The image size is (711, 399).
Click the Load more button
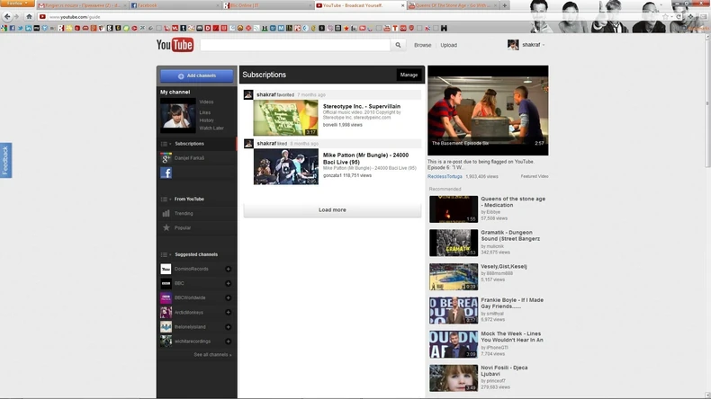point(332,209)
